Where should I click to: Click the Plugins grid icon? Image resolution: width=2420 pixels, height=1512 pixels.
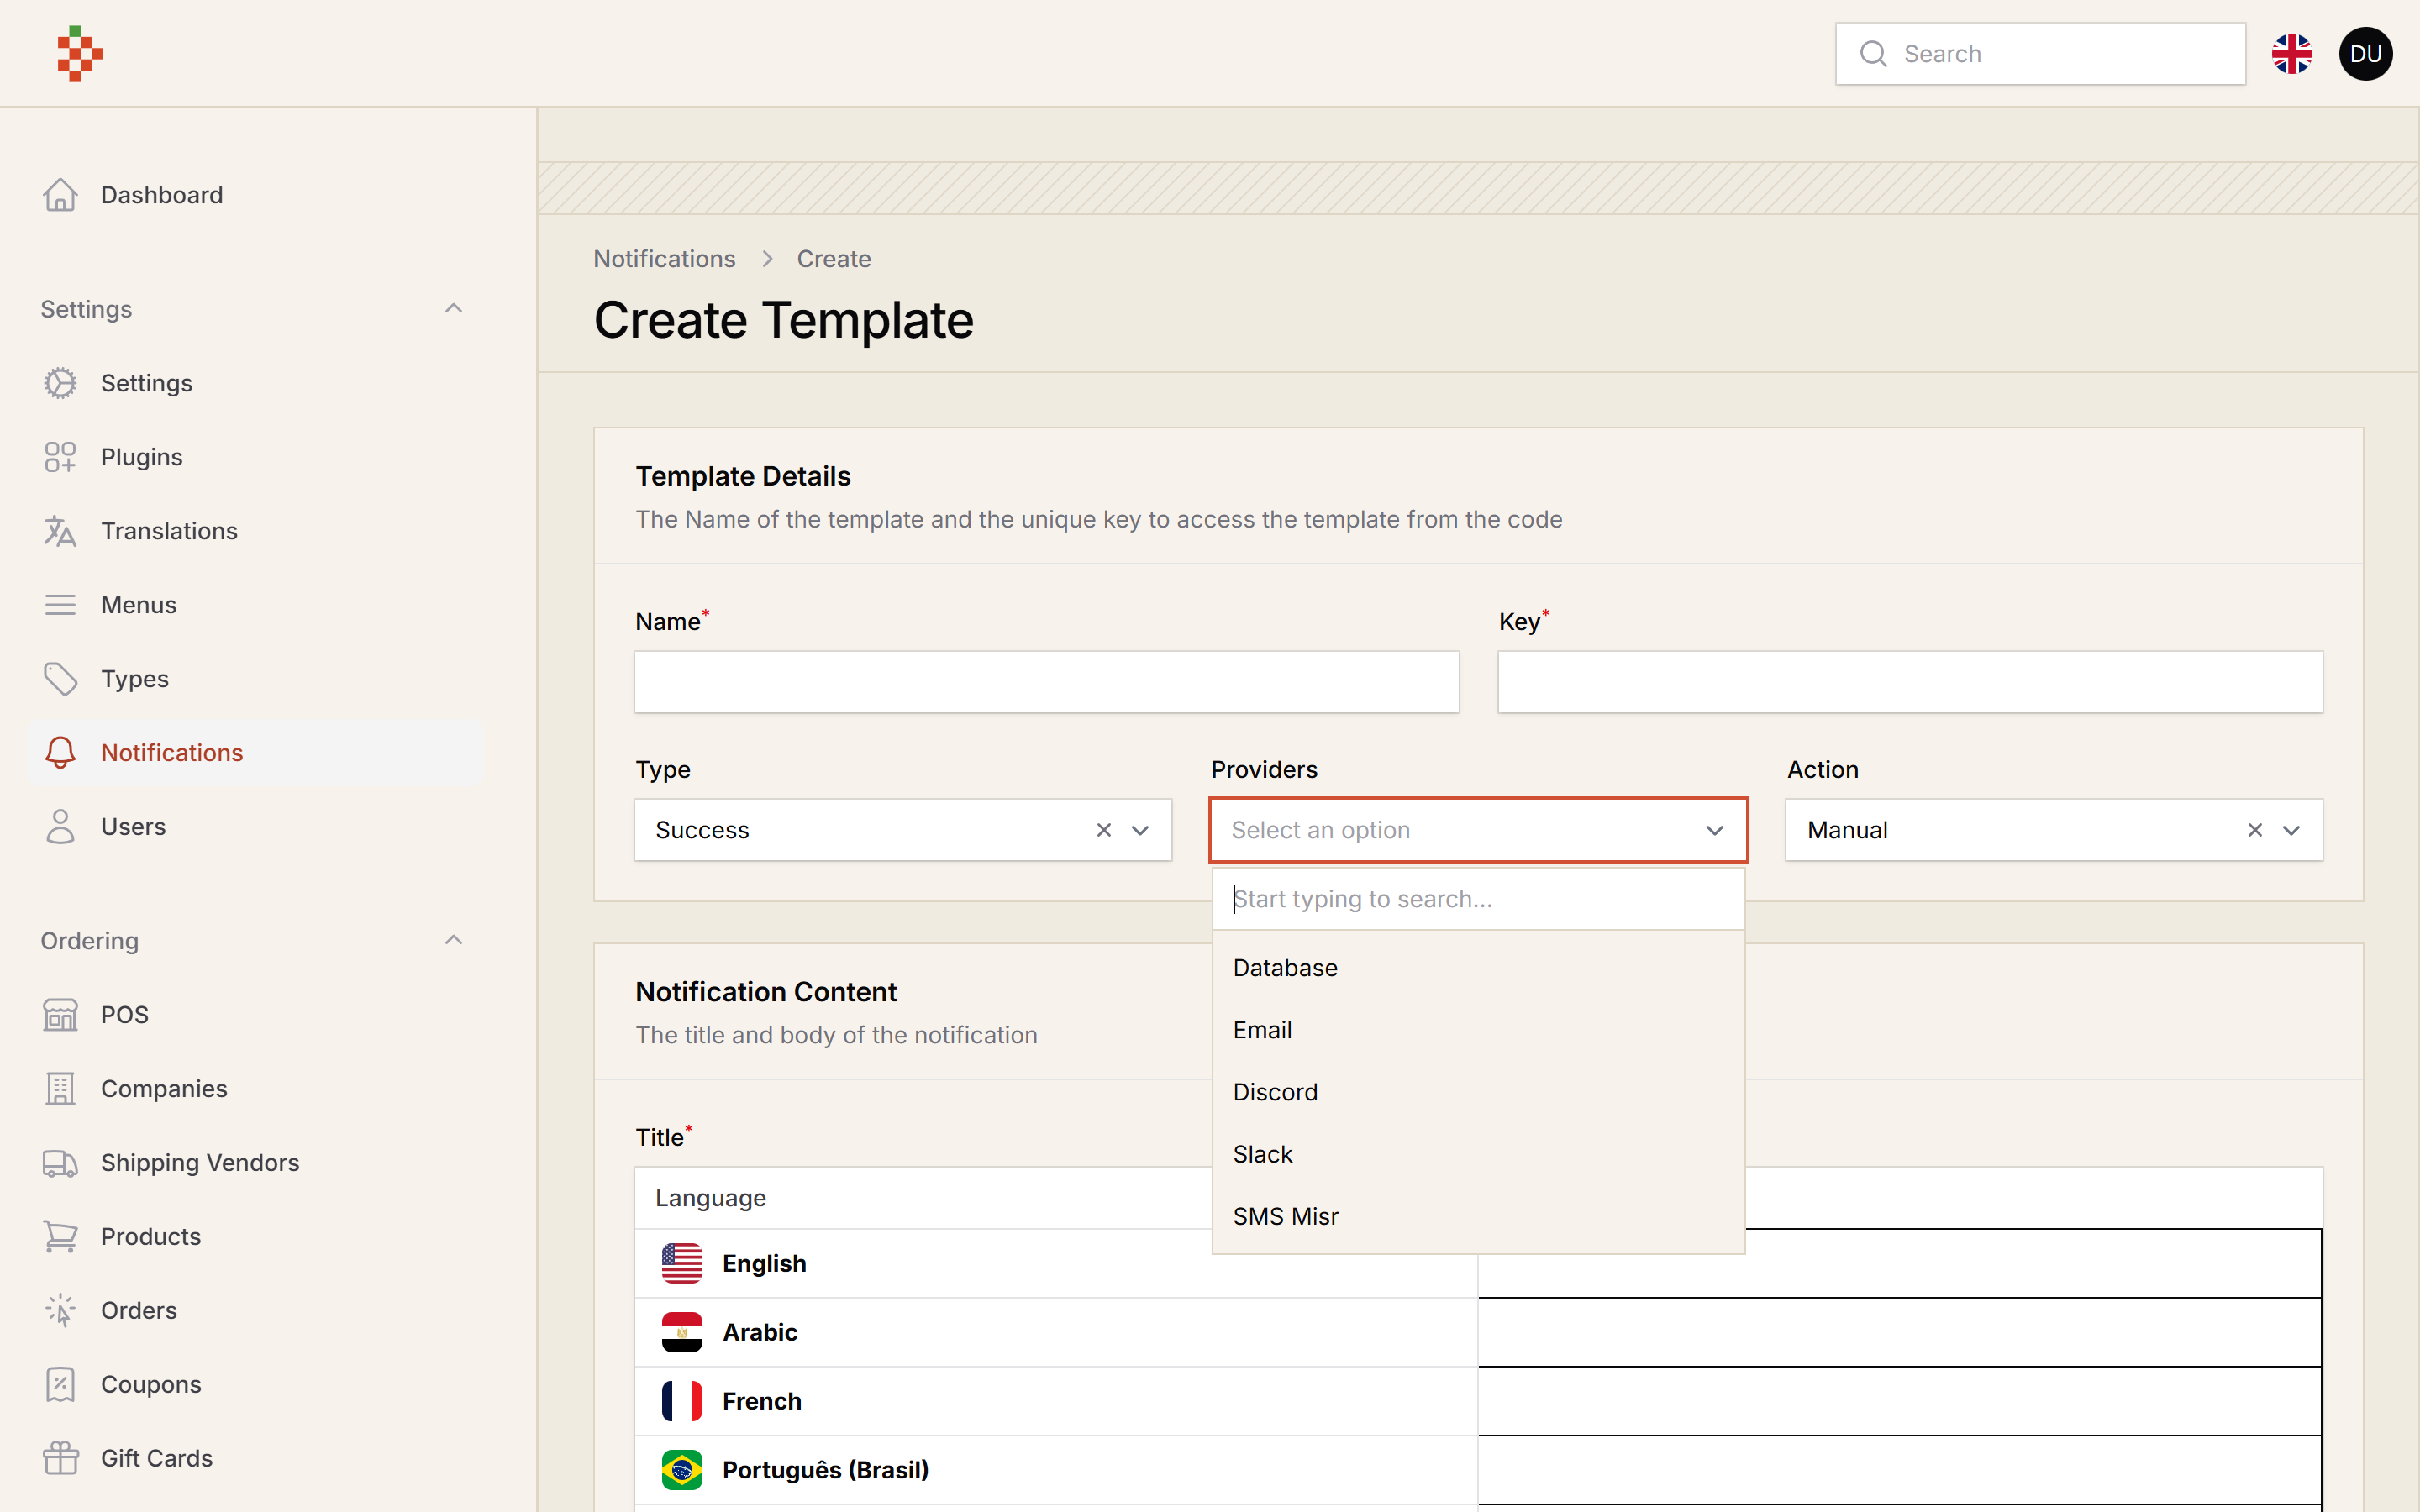60,457
